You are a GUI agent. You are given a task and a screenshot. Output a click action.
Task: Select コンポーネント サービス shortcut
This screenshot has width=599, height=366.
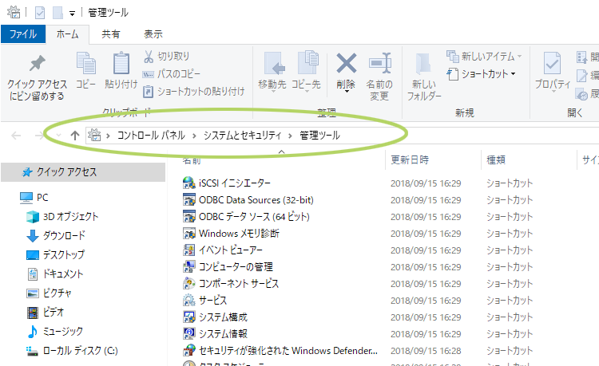click(x=239, y=284)
